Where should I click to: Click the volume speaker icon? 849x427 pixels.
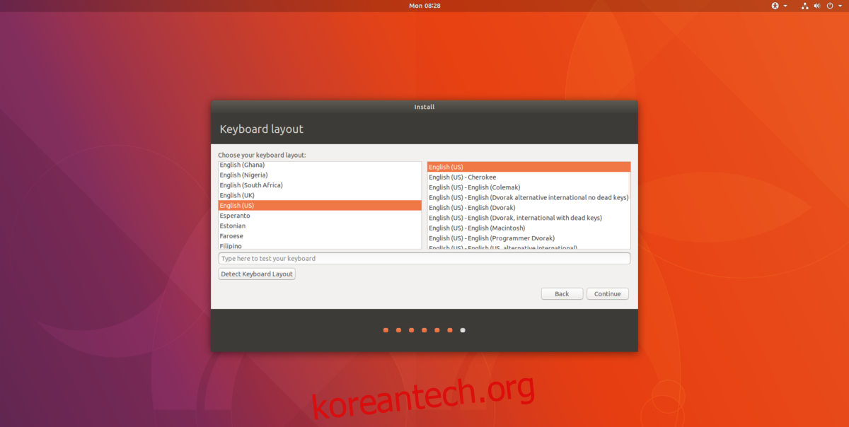[x=817, y=6]
